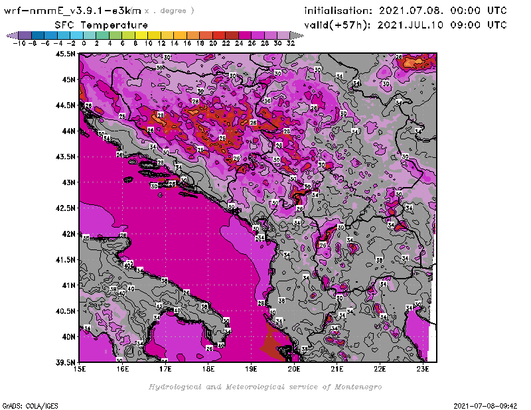
Task: Click the 'initialisation: 2021.07.08. 00:00 UTC' line
Action: click(406, 11)
